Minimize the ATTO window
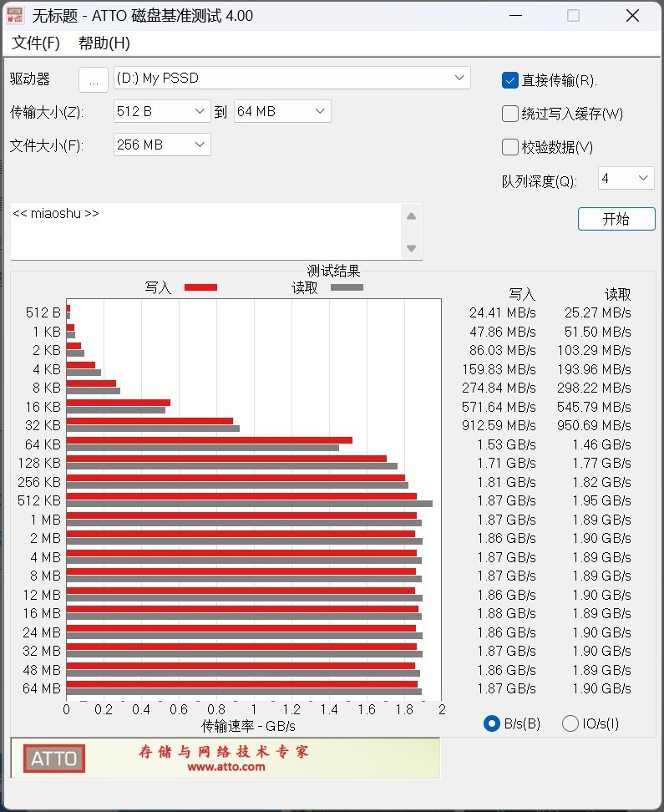The image size is (664, 812). (515, 16)
